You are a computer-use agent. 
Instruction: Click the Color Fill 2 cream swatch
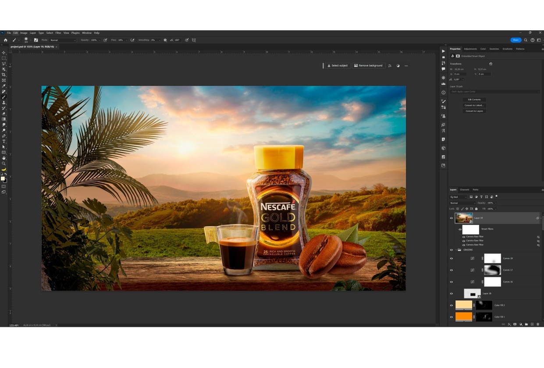click(x=464, y=305)
